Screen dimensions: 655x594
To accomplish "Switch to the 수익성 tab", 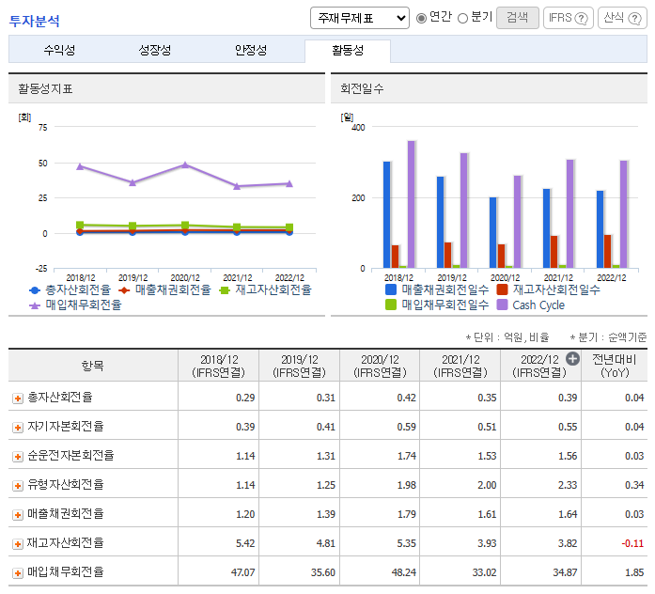I will click(59, 50).
